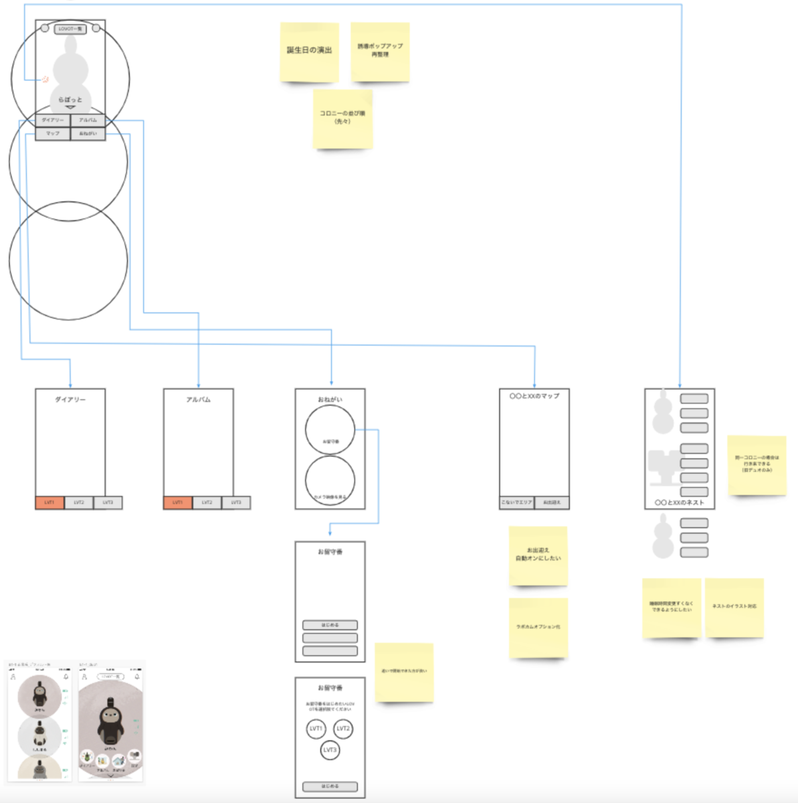This screenshot has width=798, height=803.
Task: Click the カメラ映像を見る circle in おねがい frame
Action: [x=330, y=480]
